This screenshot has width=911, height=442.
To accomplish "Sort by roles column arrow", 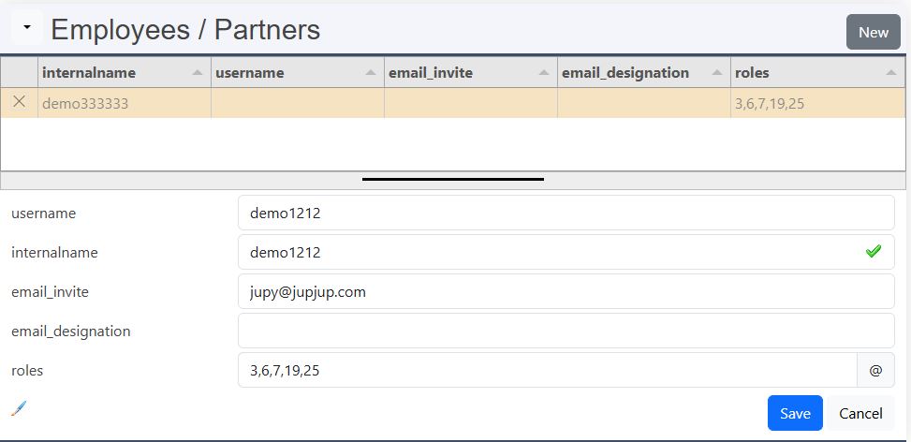I will [890, 73].
